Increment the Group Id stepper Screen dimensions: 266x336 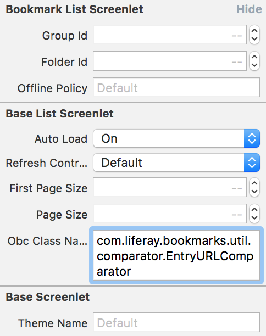tap(254, 31)
